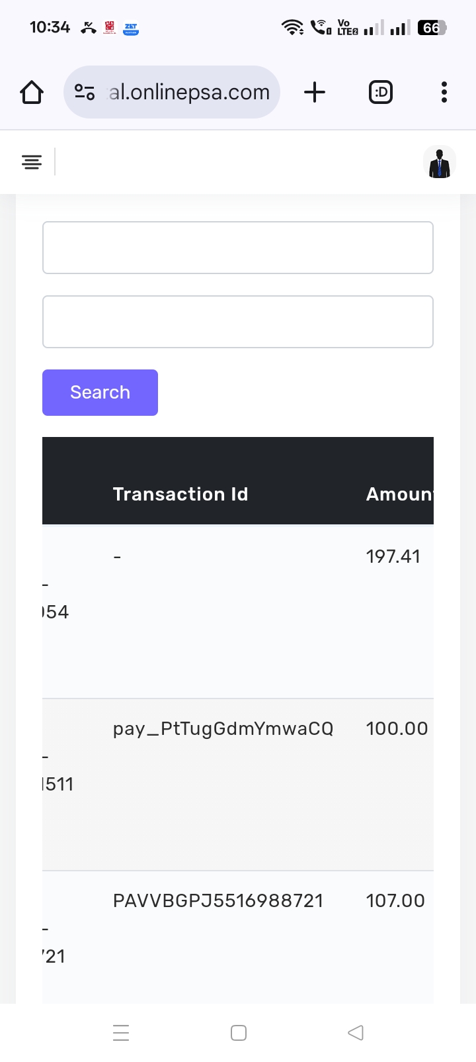Screen dimensions: 476x1062
Task: Open the user profile avatar
Action: [440, 163]
